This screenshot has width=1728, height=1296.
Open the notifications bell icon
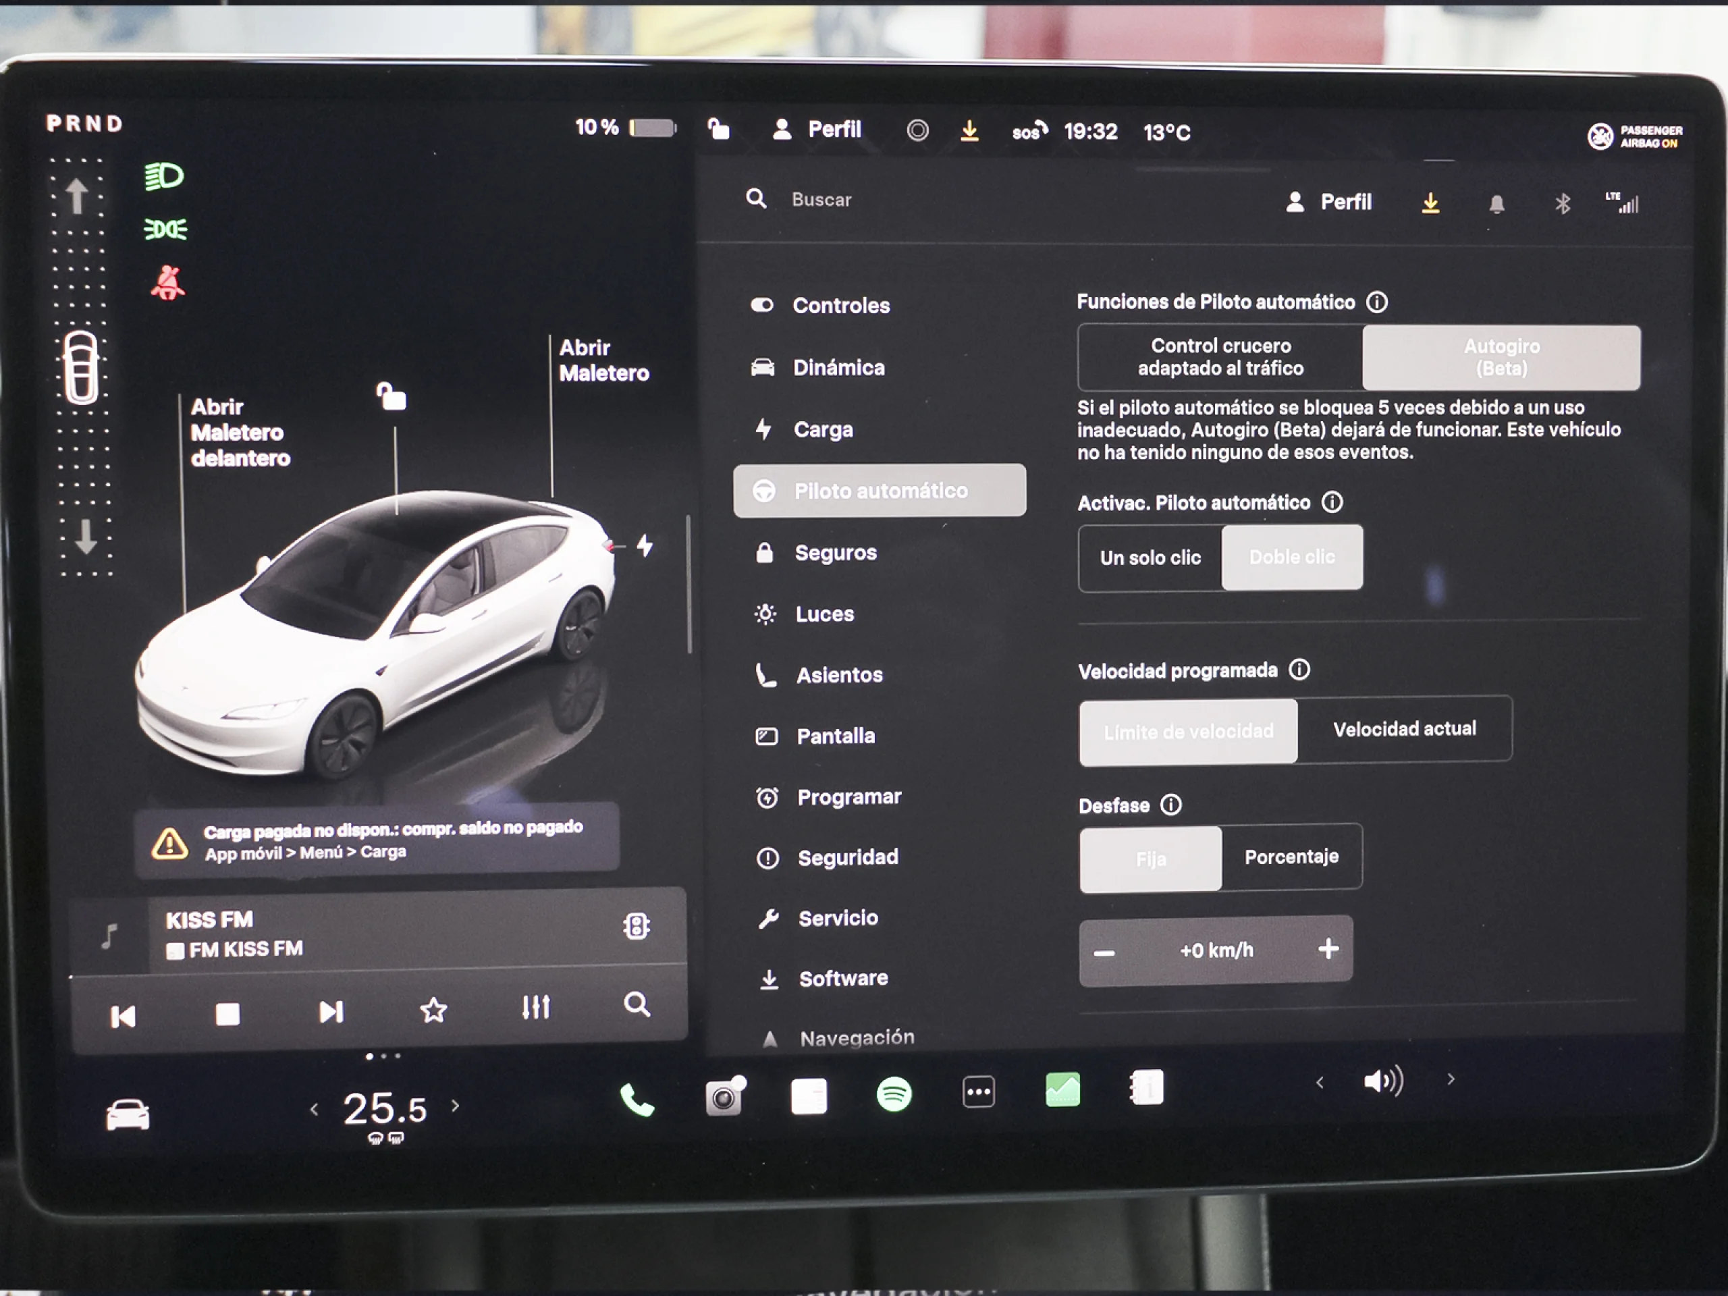tap(1498, 202)
